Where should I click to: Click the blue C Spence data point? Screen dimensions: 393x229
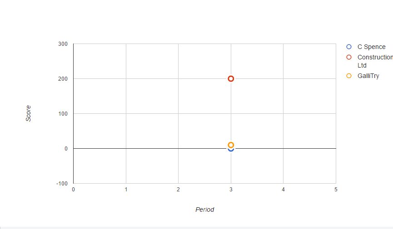(x=231, y=150)
